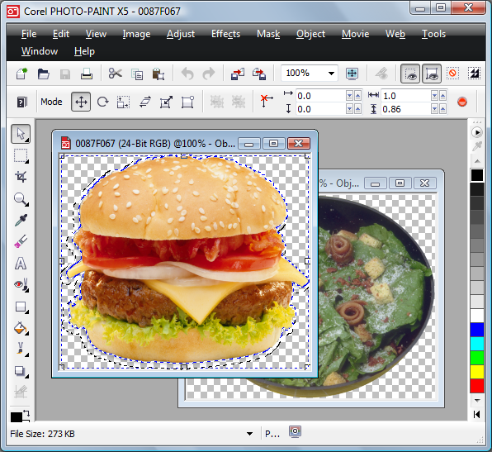Select the Eyedropper tool in toolbox
Image resolution: width=492 pixels, height=452 pixels.
pyautogui.click(x=21, y=221)
